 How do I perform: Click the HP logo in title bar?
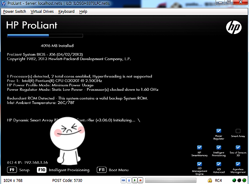(x=3, y=3)
